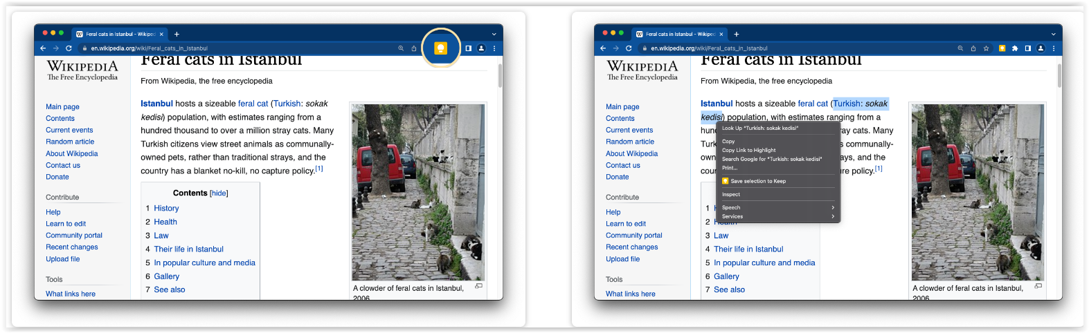Collapse the Contents box using the [hide] toggle
The image size is (1089, 333).
pyautogui.click(x=219, y=193)
